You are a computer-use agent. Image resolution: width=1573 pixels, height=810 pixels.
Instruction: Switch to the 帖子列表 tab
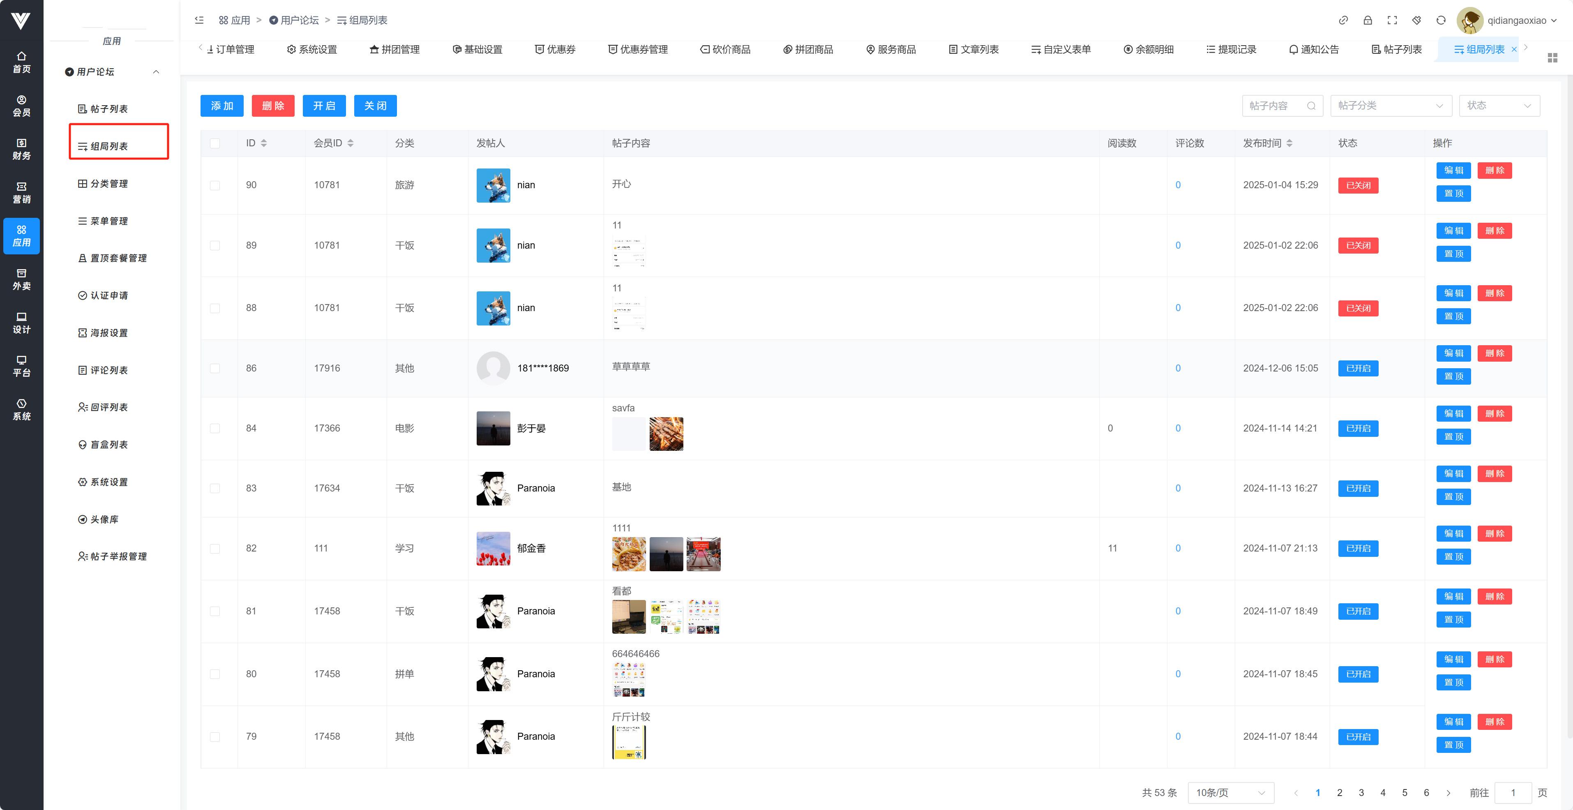tap(1397, 49)
